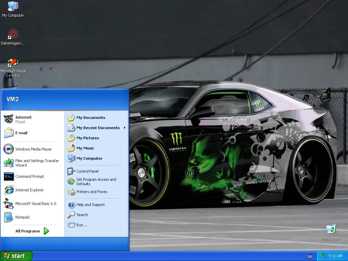This screenshot has height=261, width=348.
Task: Click the E-mail envelope icon
Action: click(x=8, y=133)
